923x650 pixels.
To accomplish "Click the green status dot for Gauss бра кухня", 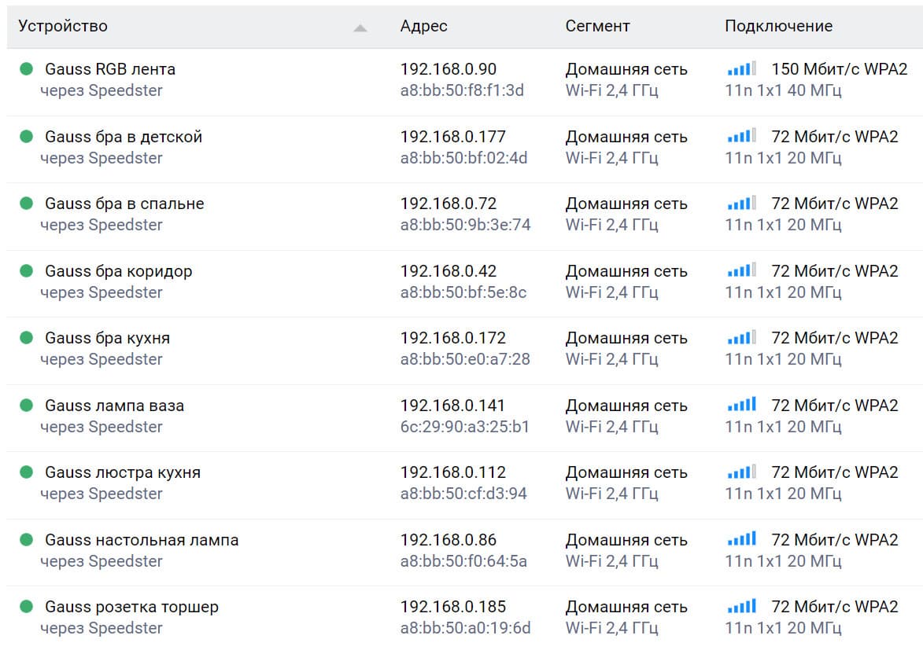I will [26, 338].
